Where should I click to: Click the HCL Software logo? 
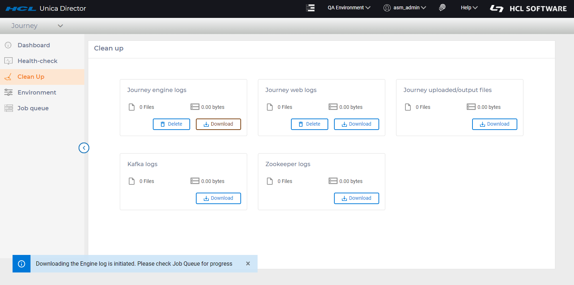click(528, 8)
